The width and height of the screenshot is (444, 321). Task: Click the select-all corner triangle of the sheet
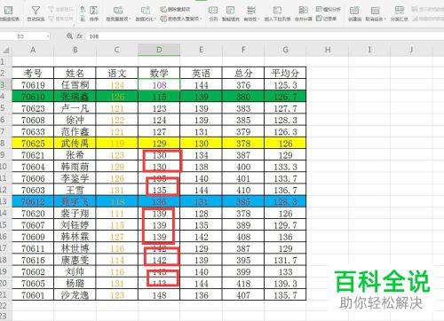[x=6, y=50]
